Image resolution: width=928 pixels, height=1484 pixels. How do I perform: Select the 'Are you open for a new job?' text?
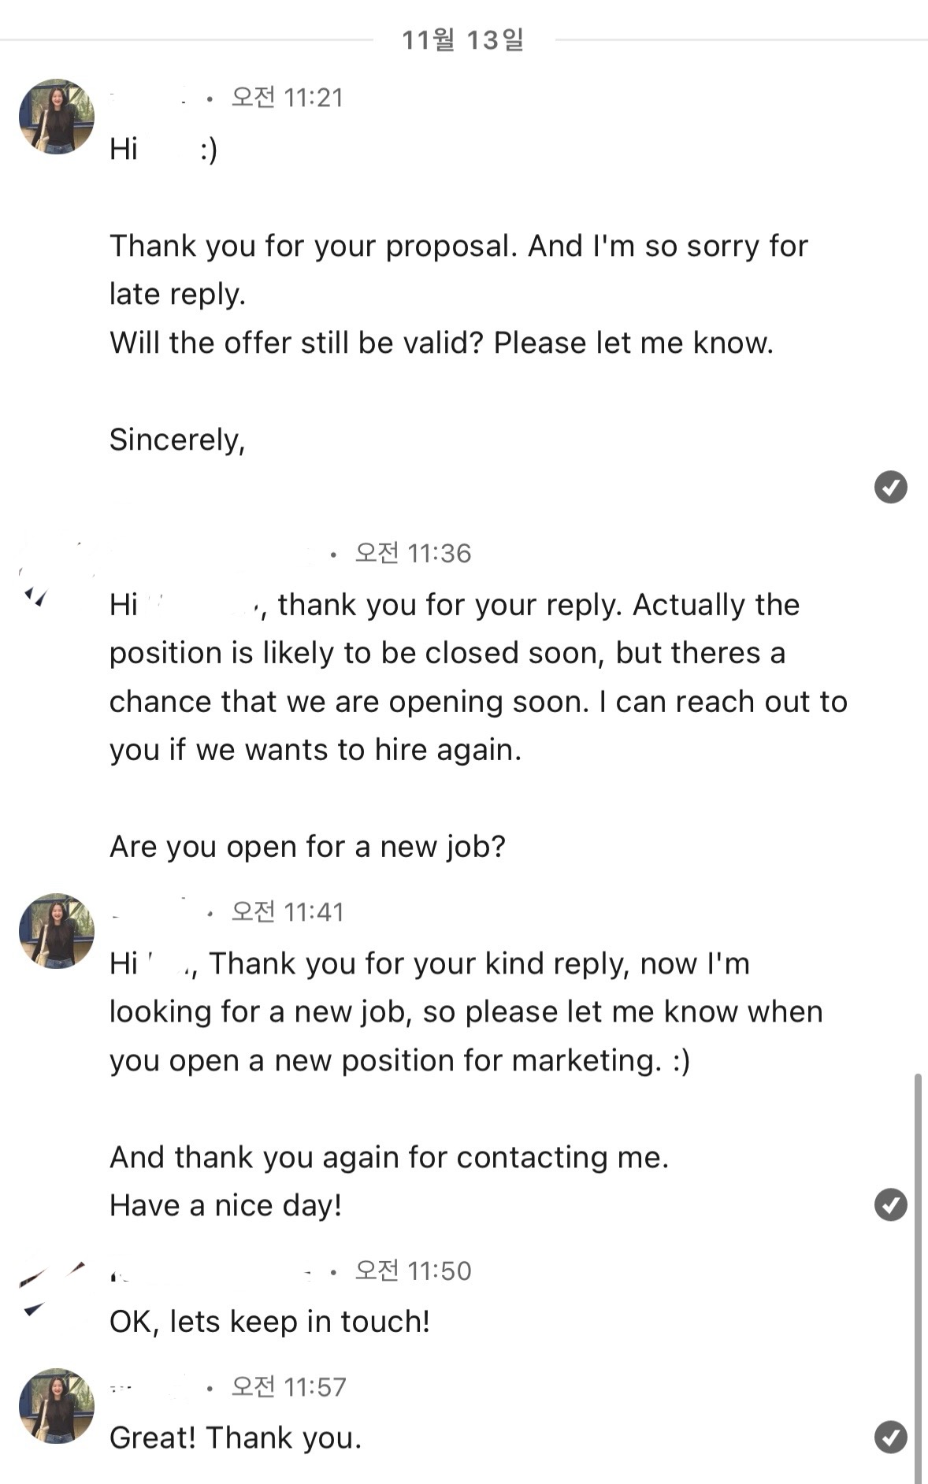tap(307, 847)
